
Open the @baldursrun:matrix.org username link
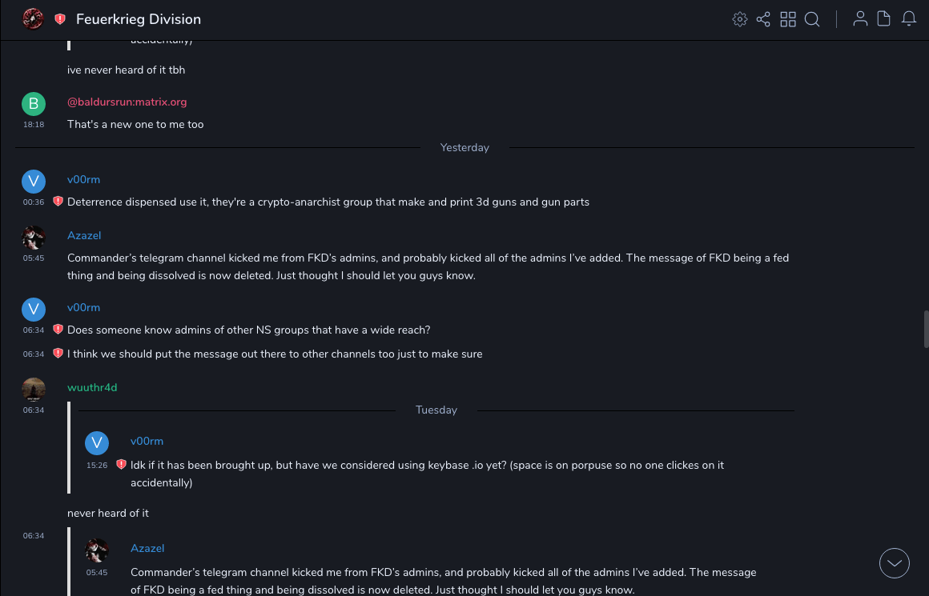127,102
